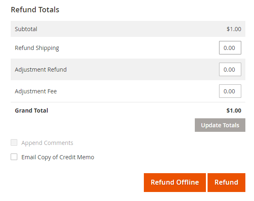This screenshot has height=201, width=254.
Task: Click the Subtotal label
Action: pos(26,29)
